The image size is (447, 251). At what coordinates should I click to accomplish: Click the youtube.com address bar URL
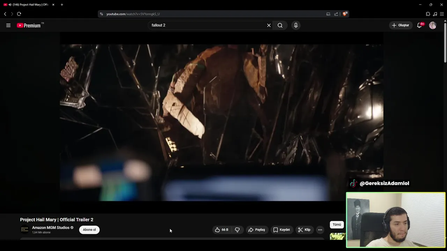tap(133, 14)
